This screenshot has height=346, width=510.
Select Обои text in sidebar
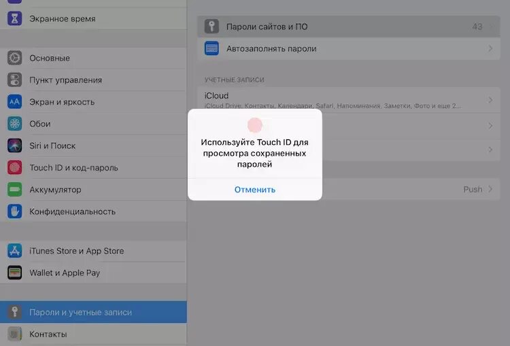(39, 124)
